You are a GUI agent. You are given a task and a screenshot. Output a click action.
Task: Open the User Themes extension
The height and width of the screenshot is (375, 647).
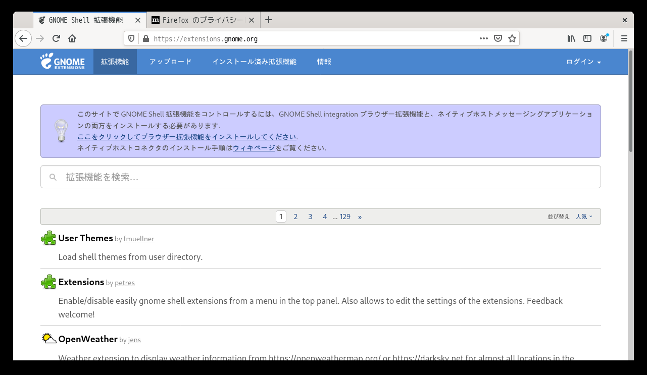[85, 238]
